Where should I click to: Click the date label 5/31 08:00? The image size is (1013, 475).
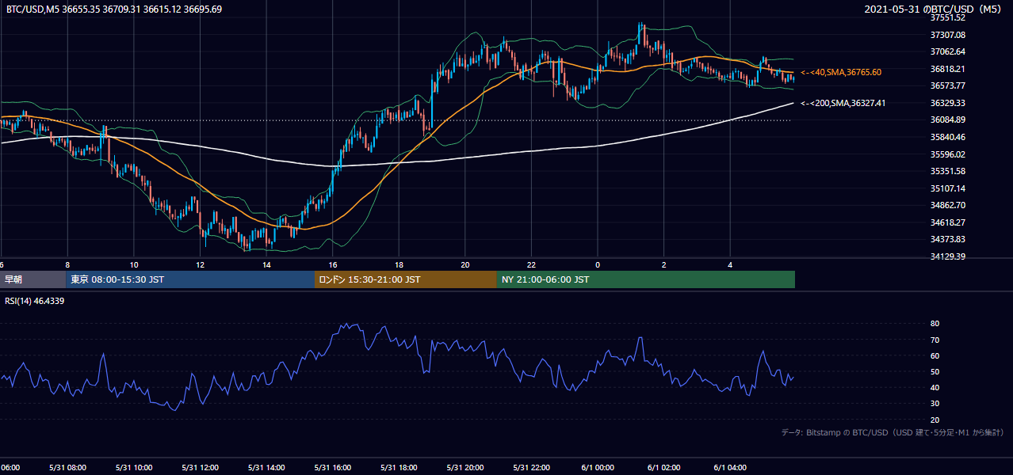coord(67,468)
